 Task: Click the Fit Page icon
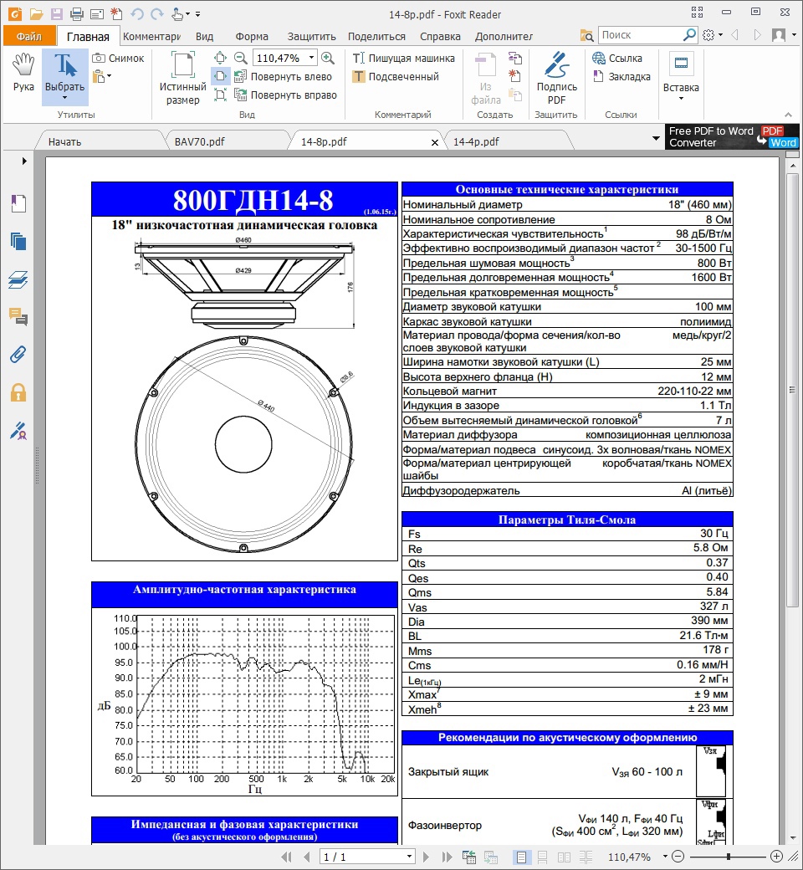click(x=220, y=58)
